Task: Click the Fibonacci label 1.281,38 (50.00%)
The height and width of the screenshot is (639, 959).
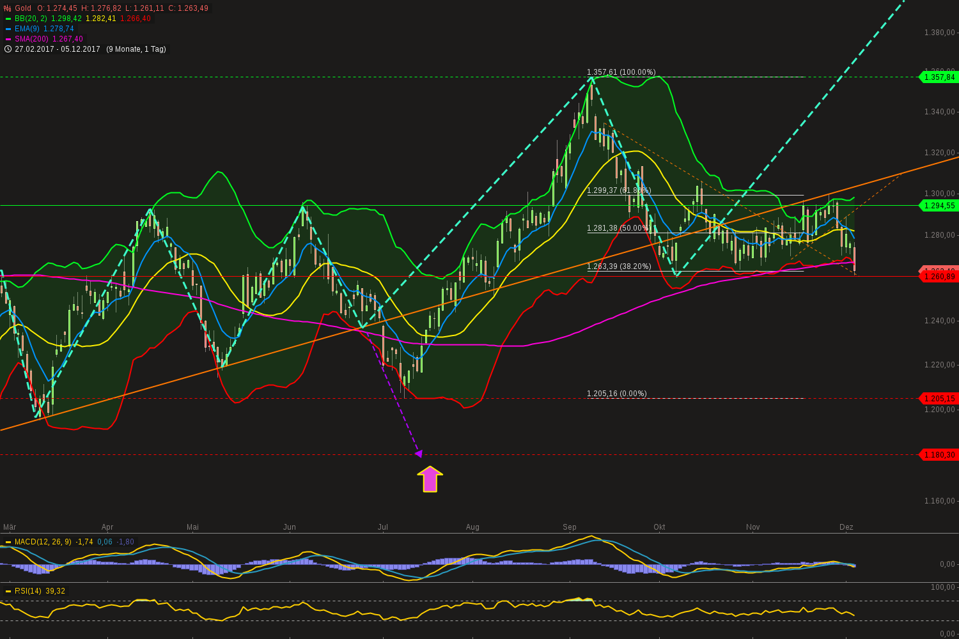Action: 619,228
